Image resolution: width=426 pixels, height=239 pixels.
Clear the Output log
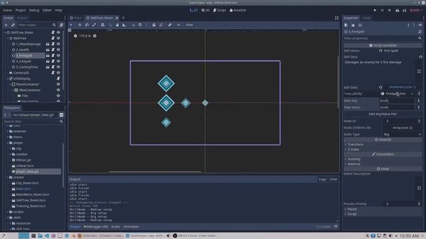333,179
